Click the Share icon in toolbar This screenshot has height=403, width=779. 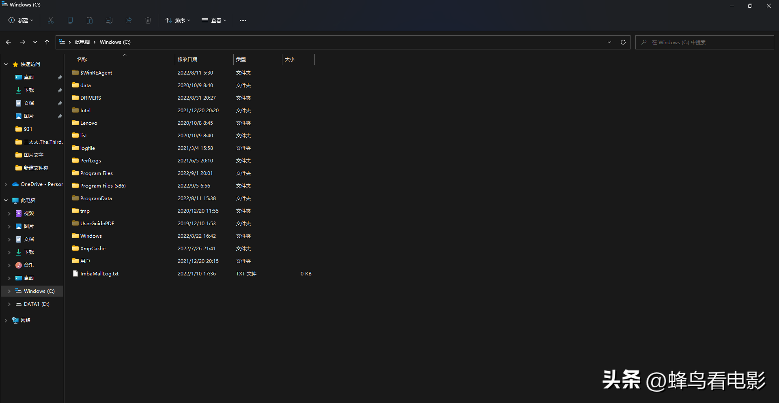[129, 20]
